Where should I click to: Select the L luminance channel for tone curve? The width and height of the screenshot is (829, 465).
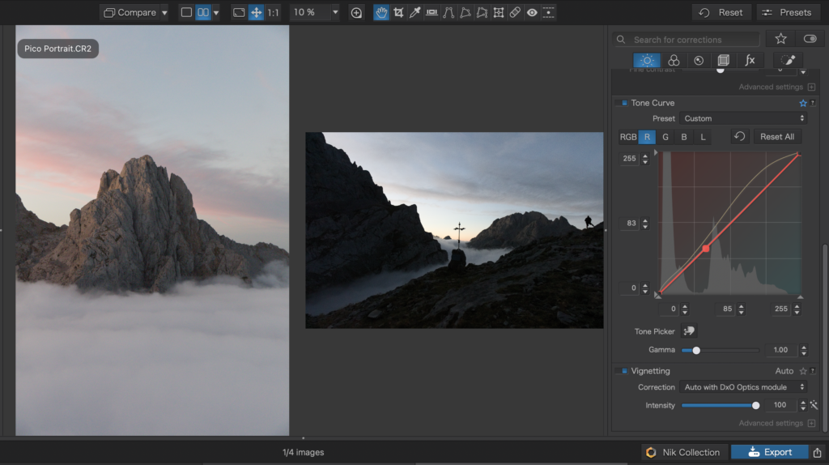tap(703, 137)
